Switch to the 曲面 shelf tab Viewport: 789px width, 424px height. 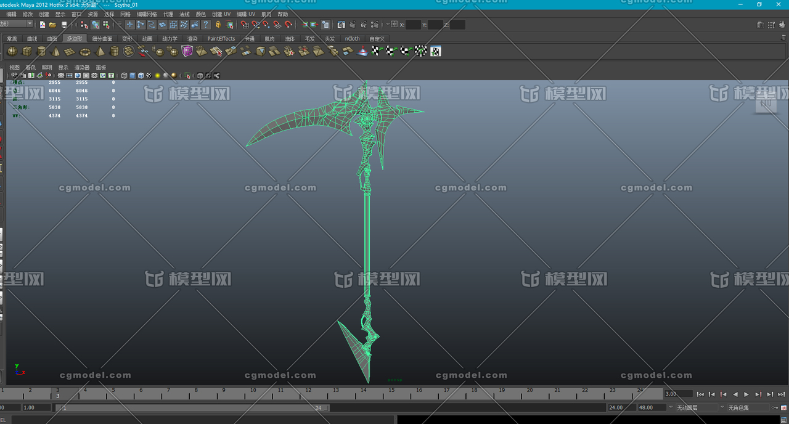[x=52, y=39]
